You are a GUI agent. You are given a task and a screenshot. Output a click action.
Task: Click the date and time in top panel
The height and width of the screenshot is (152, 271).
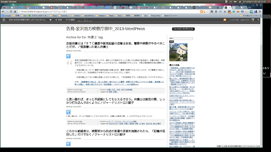254,2
